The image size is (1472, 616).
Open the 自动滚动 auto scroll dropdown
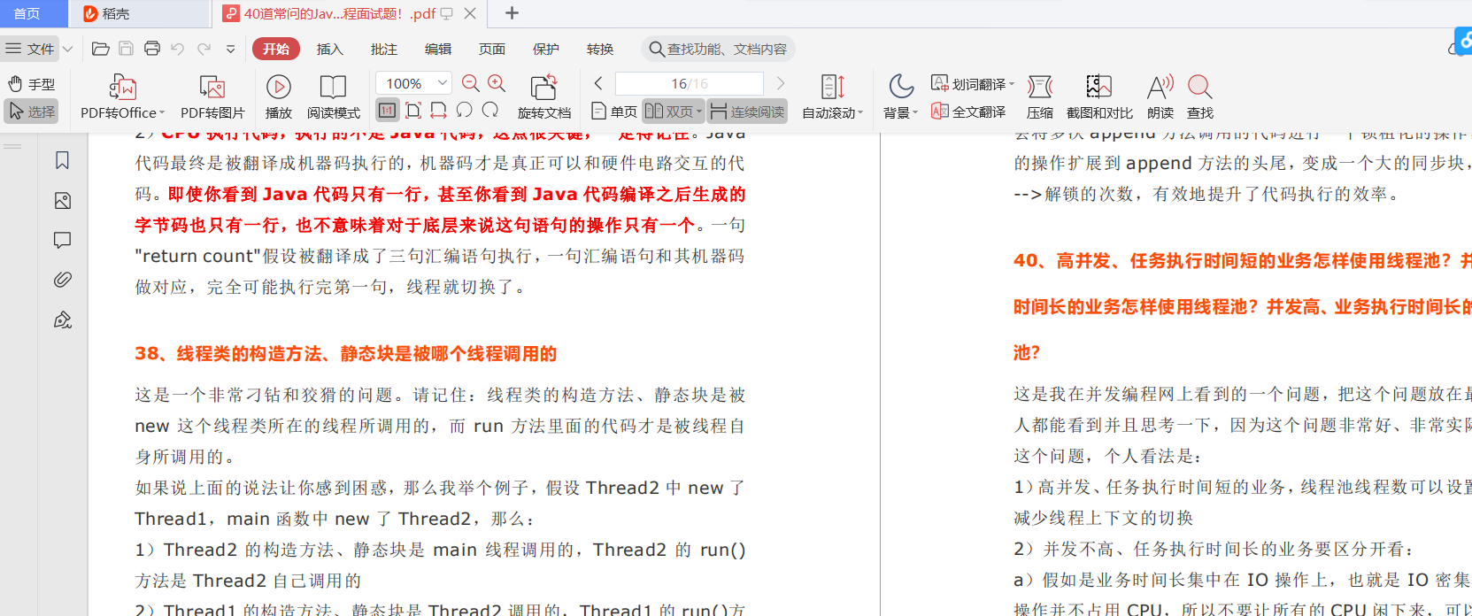(833, 97)
